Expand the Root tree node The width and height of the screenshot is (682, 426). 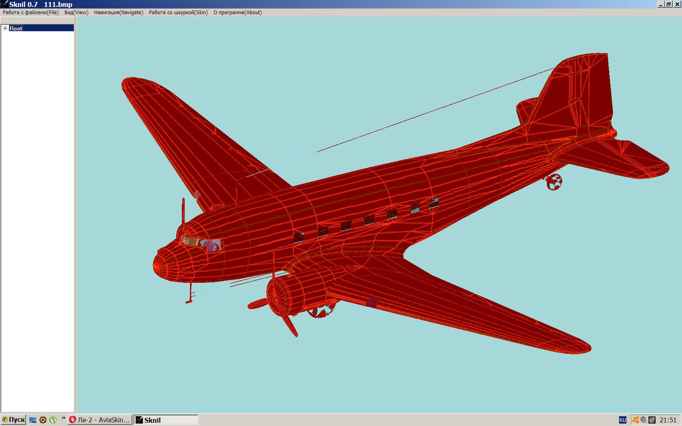[5, 28]
